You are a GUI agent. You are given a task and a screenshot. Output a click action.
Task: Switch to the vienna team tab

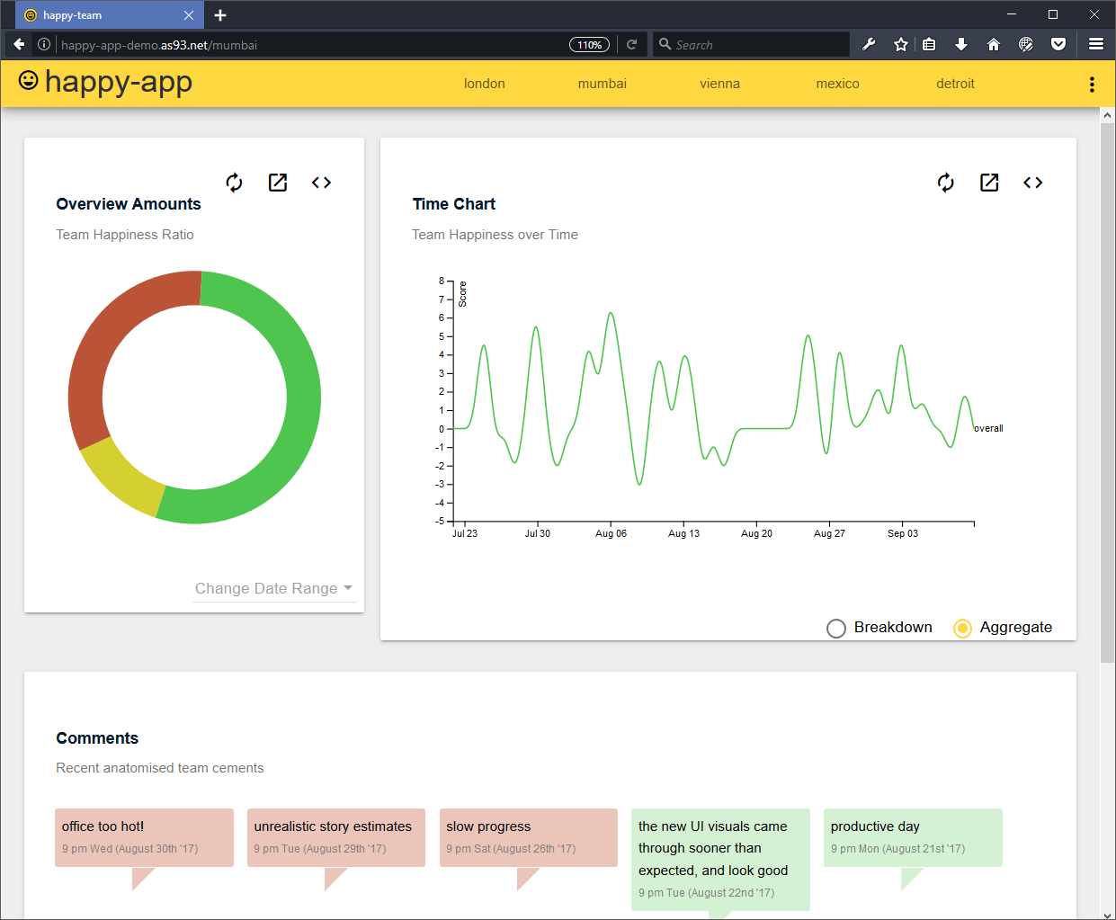click(719, 84)
